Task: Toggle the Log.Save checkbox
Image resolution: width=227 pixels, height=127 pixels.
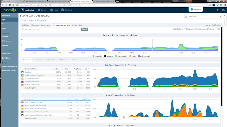Action: [x=22, y=72]
